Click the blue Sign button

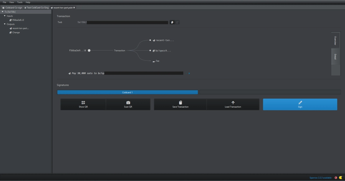pos(300,104)
